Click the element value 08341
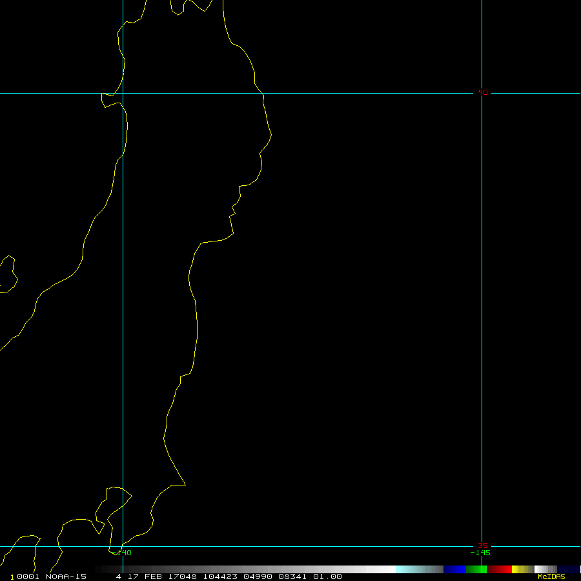 click(x=292, y=576)
